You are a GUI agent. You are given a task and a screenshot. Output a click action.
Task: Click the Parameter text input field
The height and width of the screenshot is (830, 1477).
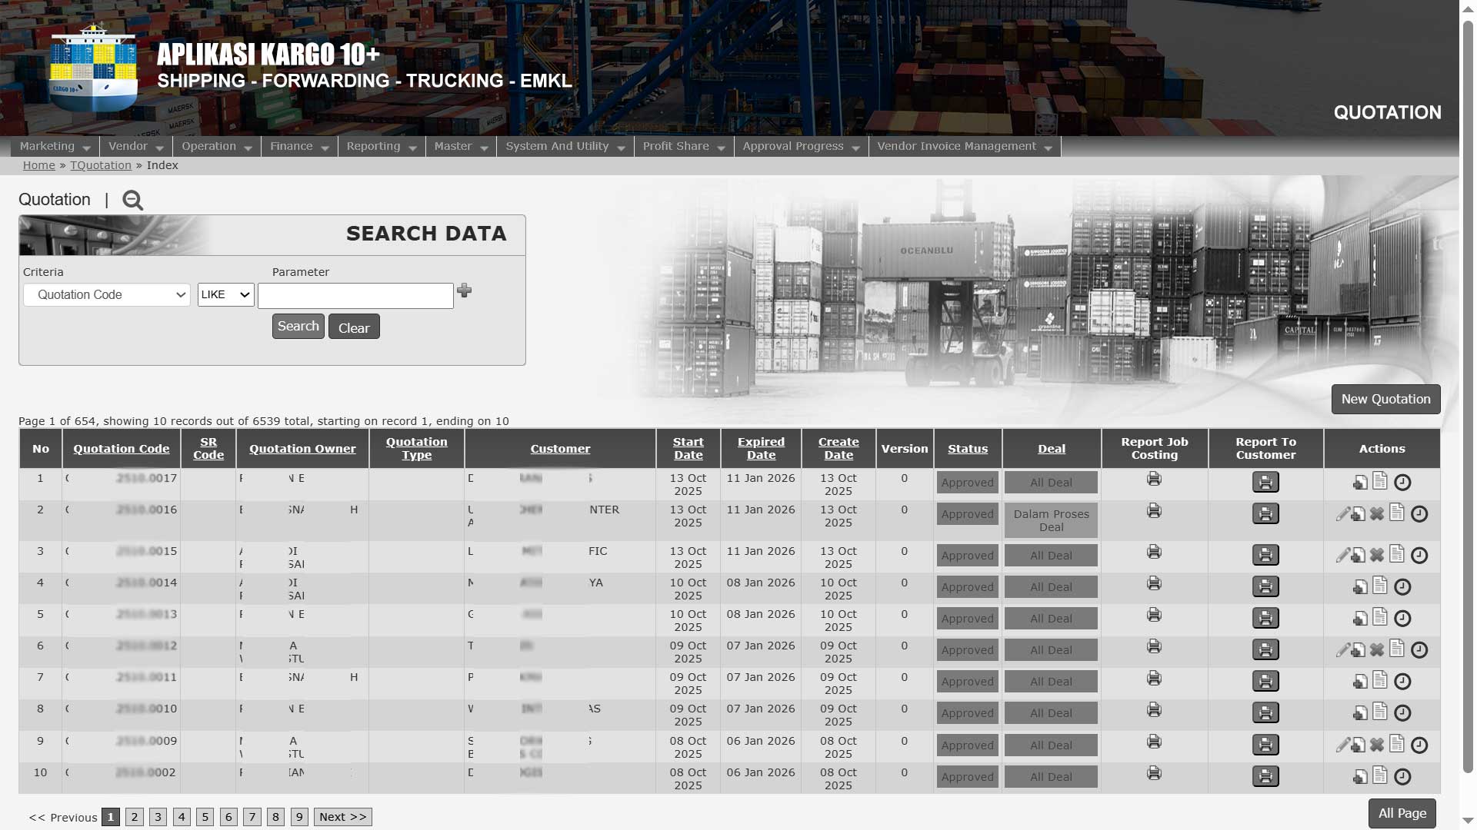[355, 296]
